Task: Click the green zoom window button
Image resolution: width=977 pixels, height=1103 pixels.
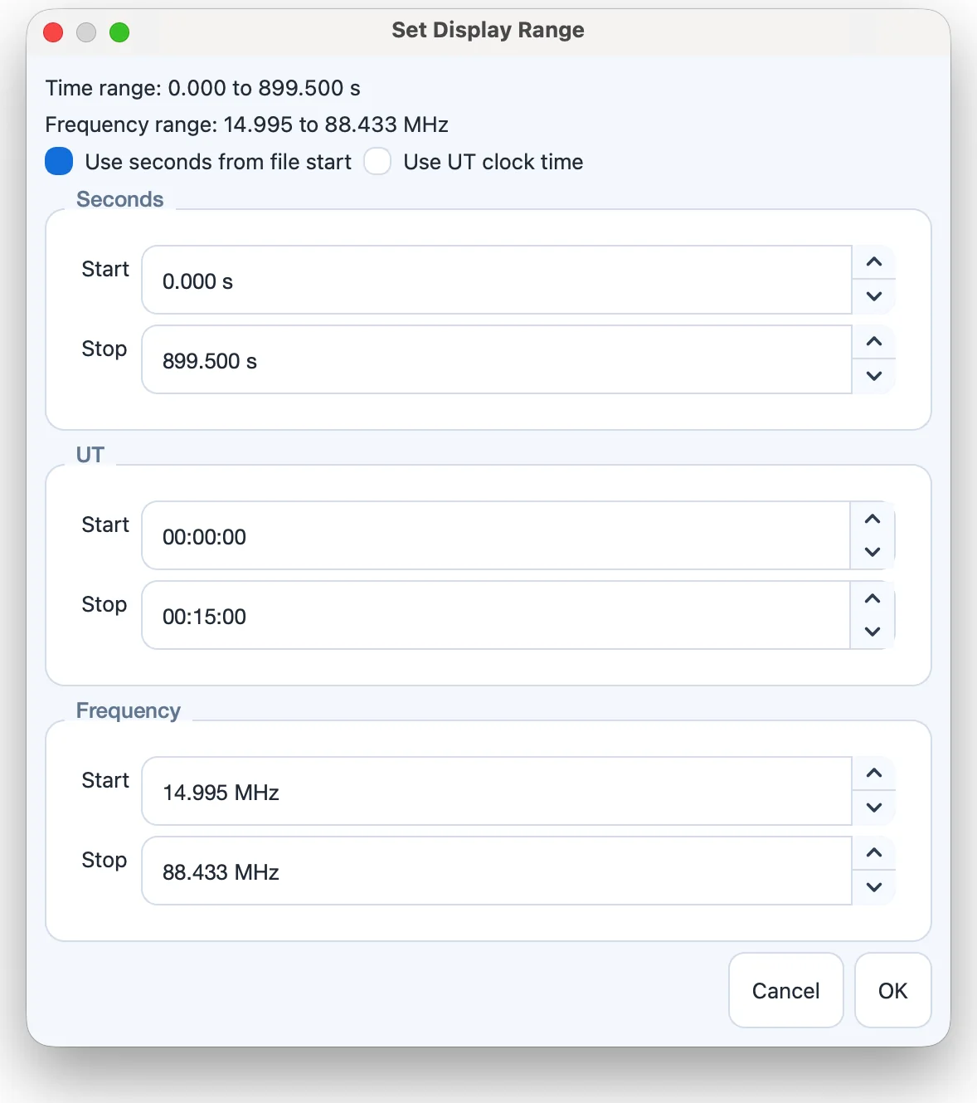Action: (119, 32)
